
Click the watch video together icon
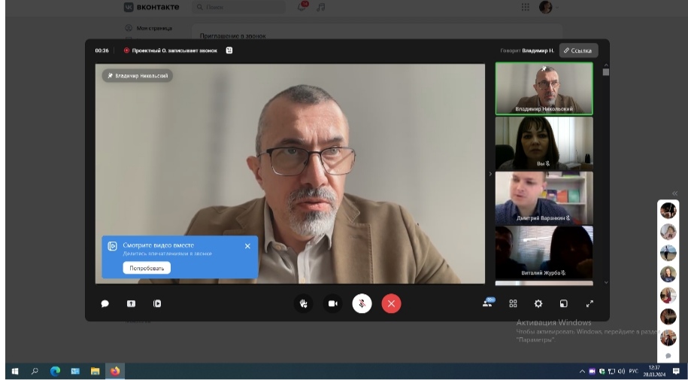click(x=157, y=304)
